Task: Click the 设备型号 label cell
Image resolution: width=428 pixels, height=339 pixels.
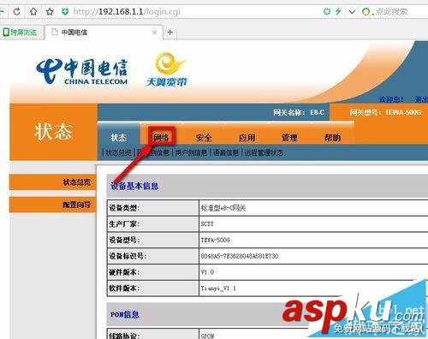Action: [152, 240]
